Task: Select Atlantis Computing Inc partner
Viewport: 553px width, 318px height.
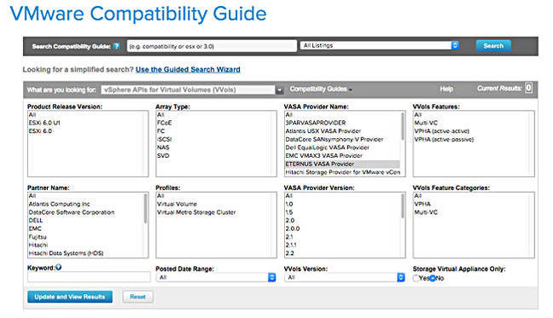Action: (59, 204)
